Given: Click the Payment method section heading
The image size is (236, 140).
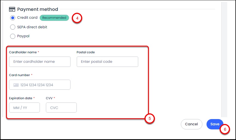Looking at the screenshot, I should coord(38,9).
